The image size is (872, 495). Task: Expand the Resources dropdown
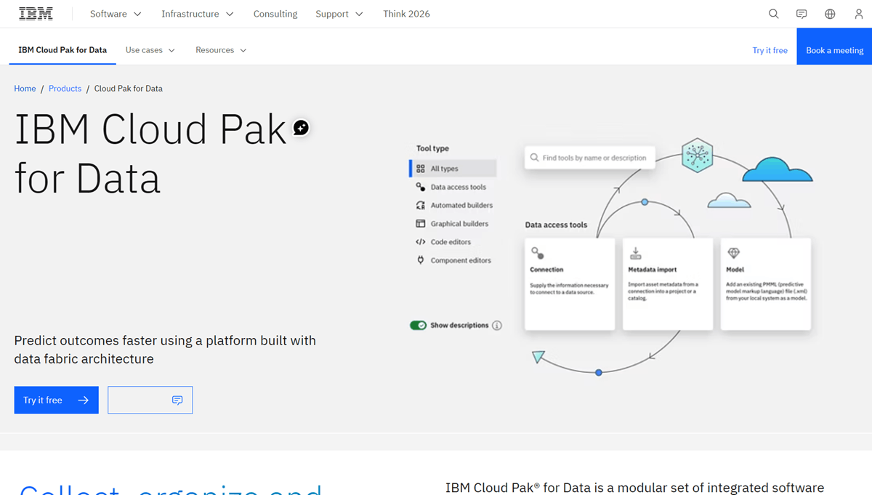(221, 50)
